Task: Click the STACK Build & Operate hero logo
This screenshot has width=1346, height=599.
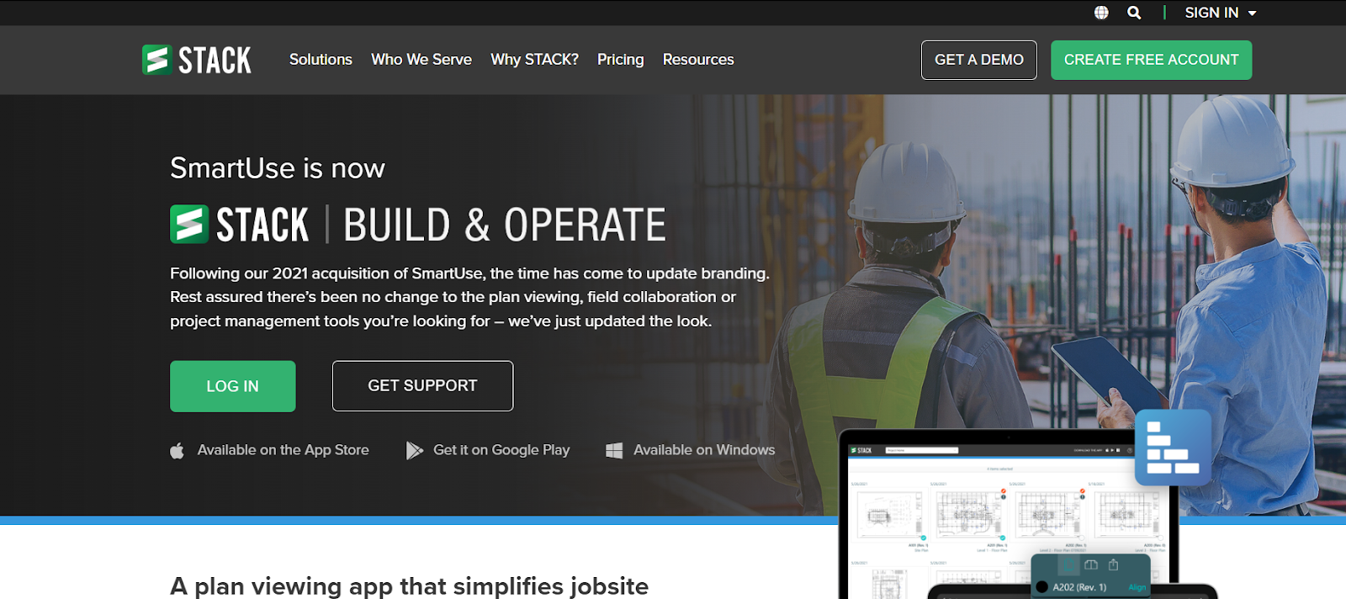Action: pyautogui.click(x=418, y=225)
